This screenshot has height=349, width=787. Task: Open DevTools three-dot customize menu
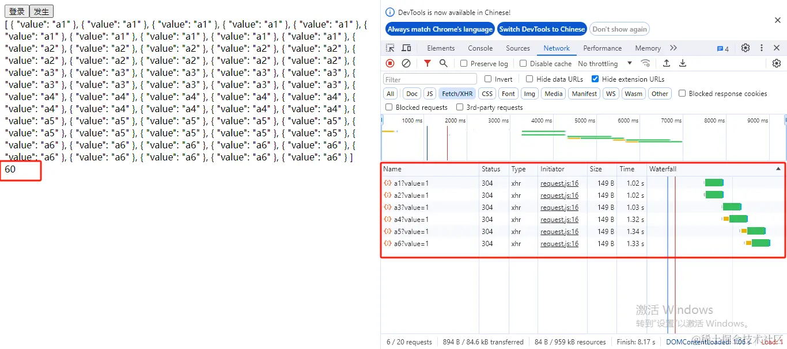[761, 48]
